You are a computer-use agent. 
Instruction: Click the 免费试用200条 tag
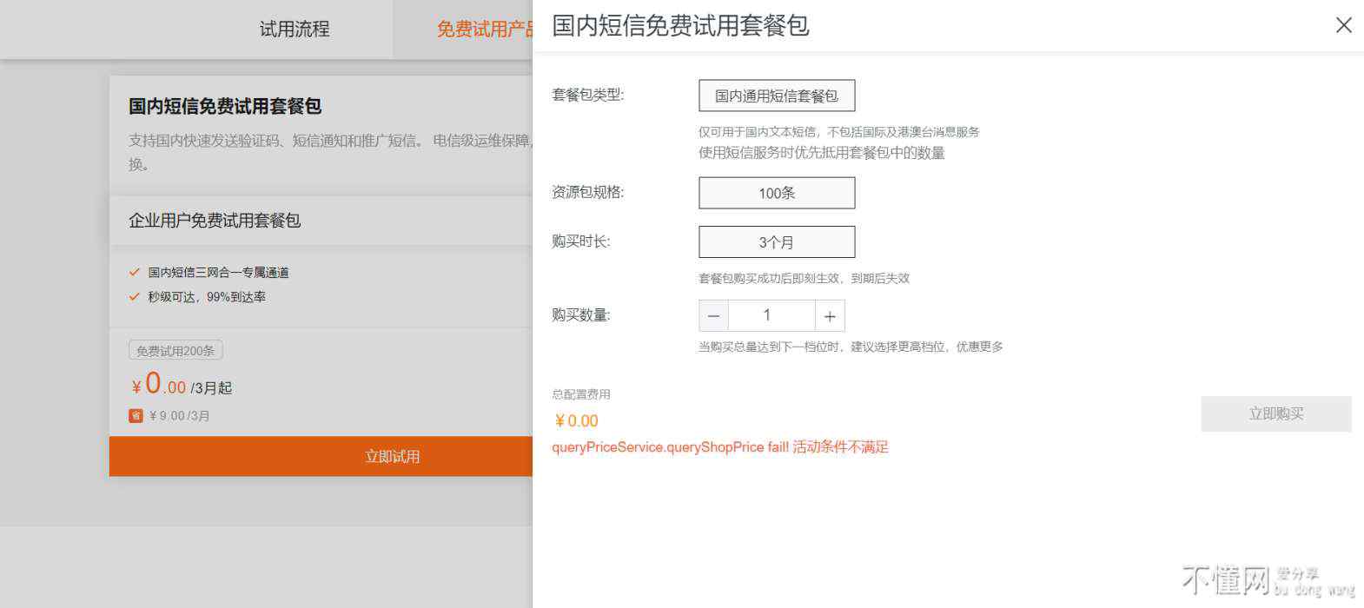coord(175,351)
